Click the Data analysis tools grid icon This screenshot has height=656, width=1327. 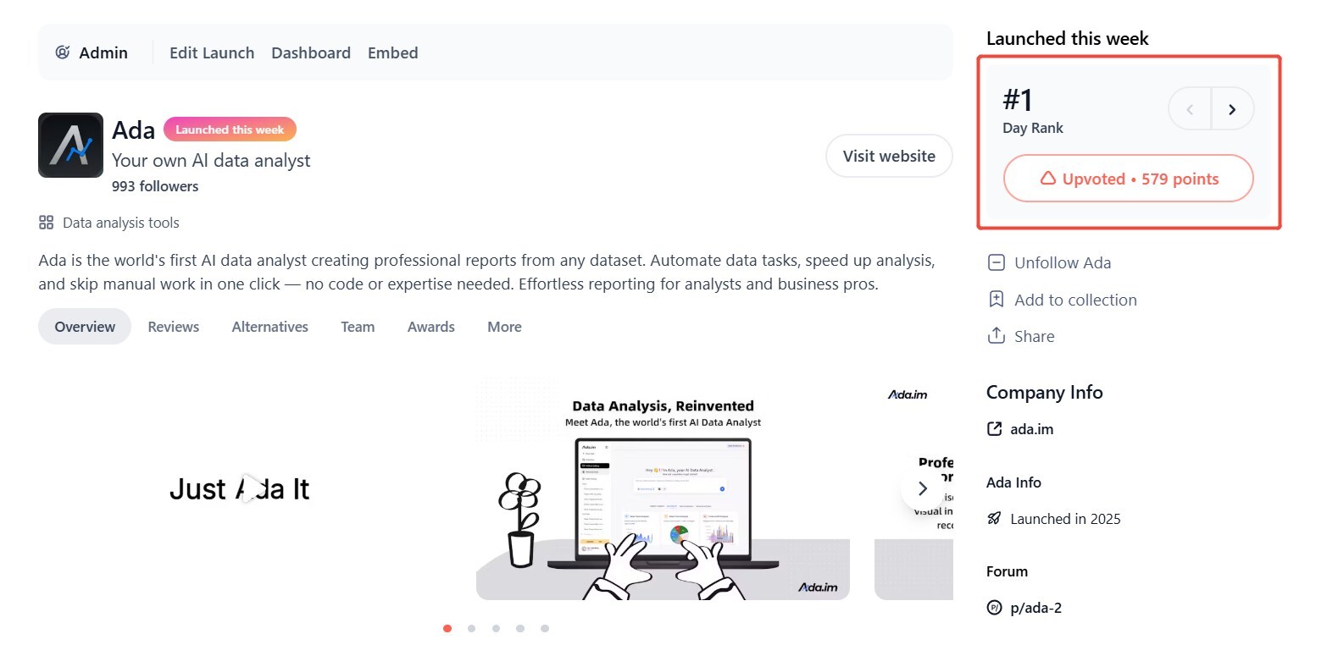tap(47, 223)
